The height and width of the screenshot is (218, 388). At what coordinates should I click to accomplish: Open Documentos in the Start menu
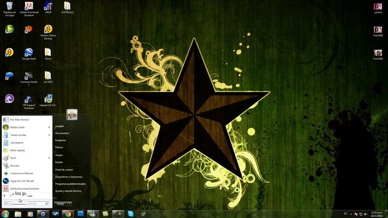(62, 133)
